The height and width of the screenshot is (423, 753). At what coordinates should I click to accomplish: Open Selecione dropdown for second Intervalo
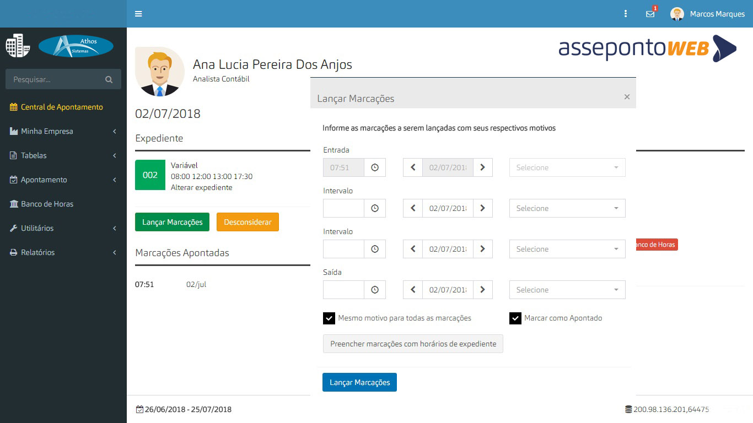coord(567,249)
